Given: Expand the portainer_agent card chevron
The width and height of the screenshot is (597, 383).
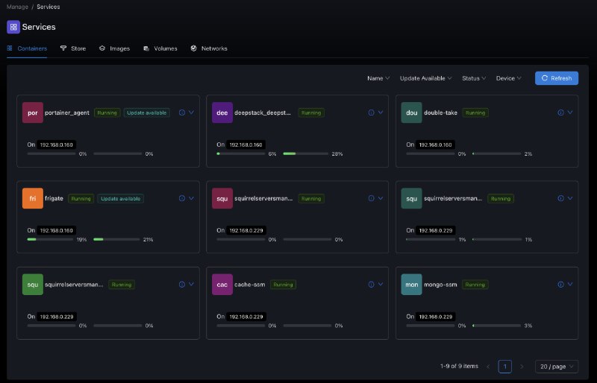Looking at the screenshot, I should pos(192,113).
